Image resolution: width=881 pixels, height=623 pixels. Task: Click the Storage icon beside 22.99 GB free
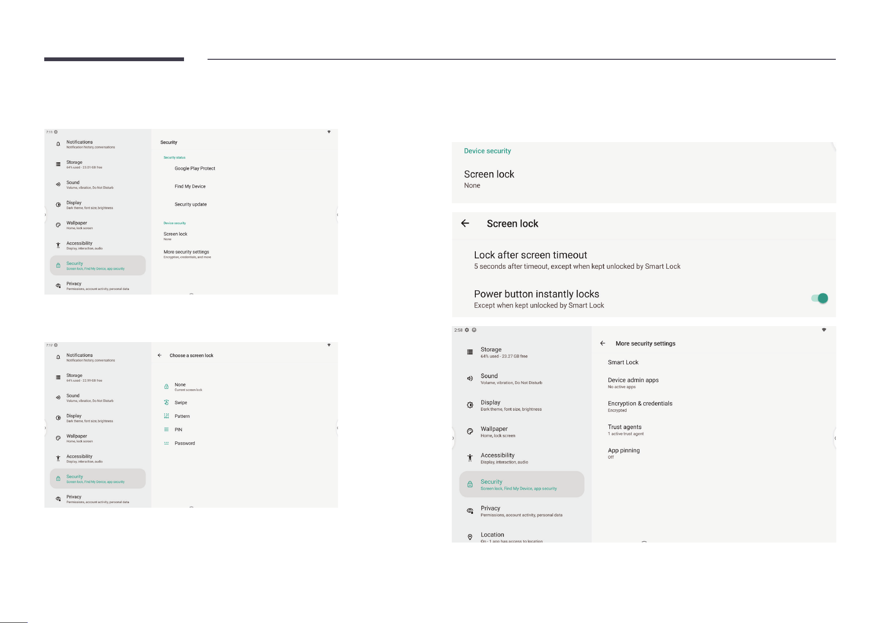tap(58, 377)
